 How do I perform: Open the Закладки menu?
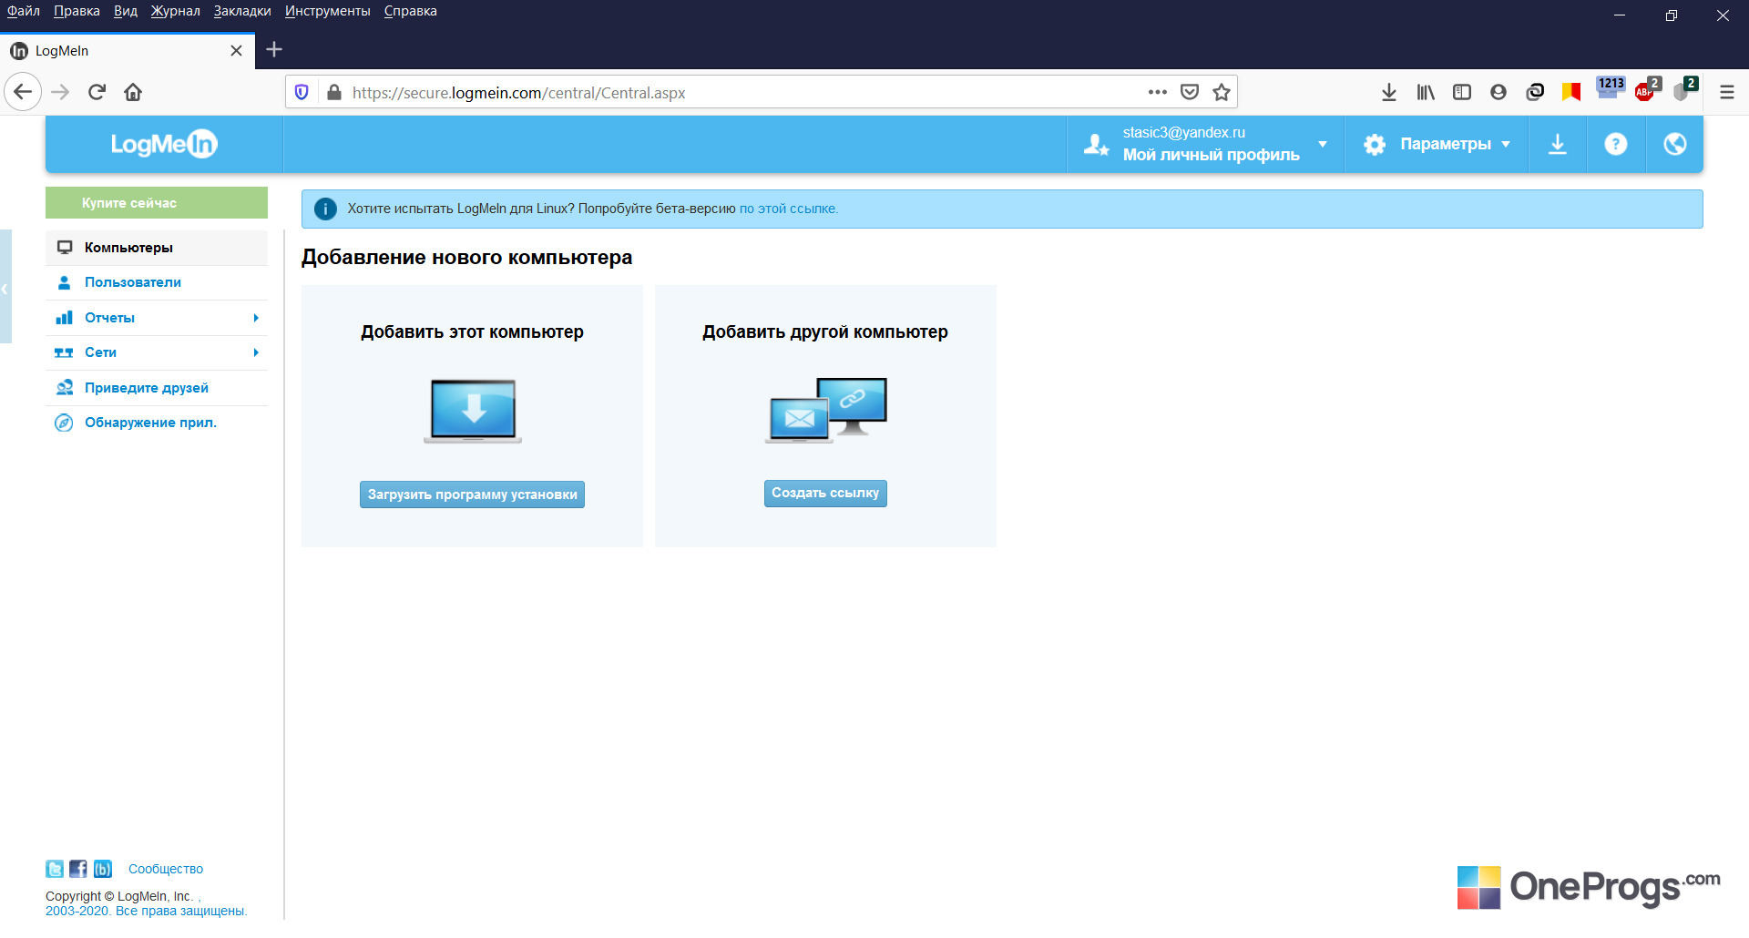[242, 11]
